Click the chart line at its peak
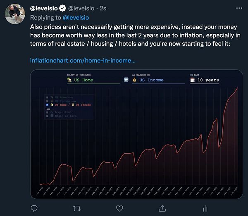 (x=238, y=88)
